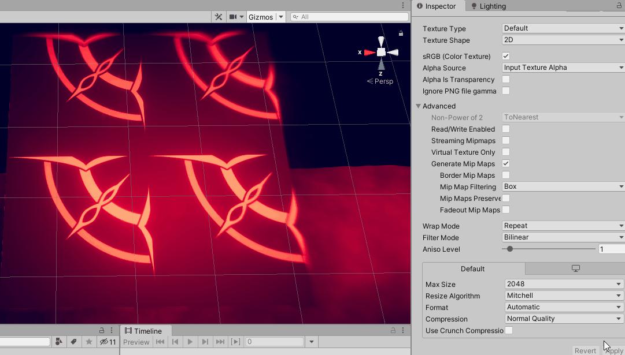The width and height of the screenshot is (625, 355).
Task: Click the Apply button
Action: pyautogui.click(x=612, y=350)
